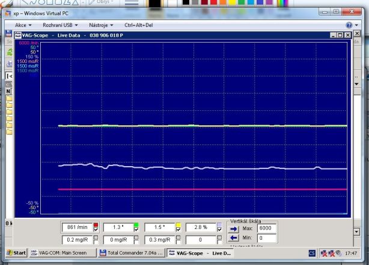Open Paint's rainbow edit colors button
Viewport: 369px width, 265px height.
point(282,3)
